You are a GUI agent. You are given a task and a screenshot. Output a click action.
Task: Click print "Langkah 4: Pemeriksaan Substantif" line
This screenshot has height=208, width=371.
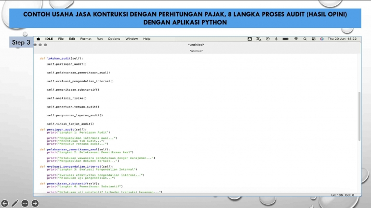click(85, 186)
